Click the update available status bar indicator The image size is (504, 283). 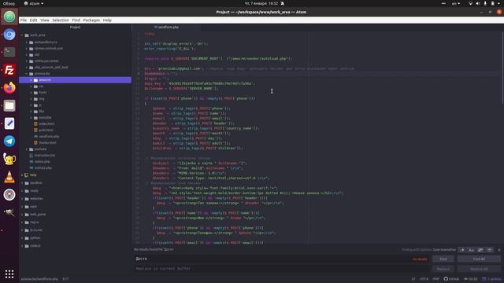coord(491,279)
